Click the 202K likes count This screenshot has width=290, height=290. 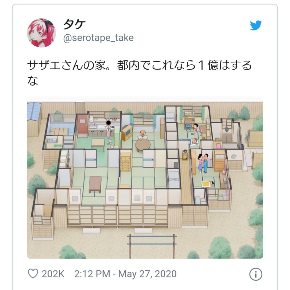[53, 274]
